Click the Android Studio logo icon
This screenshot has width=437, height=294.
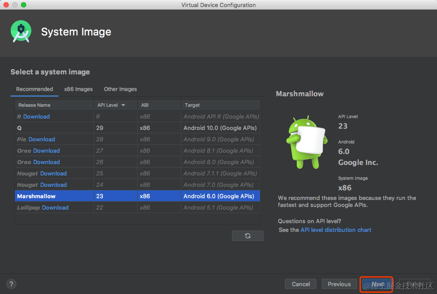coord(21,31)
